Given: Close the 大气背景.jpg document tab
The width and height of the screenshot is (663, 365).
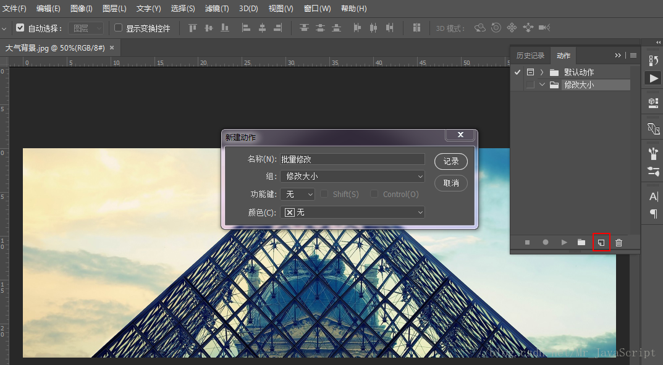Looking at the screenshot, I should [112, 48].
